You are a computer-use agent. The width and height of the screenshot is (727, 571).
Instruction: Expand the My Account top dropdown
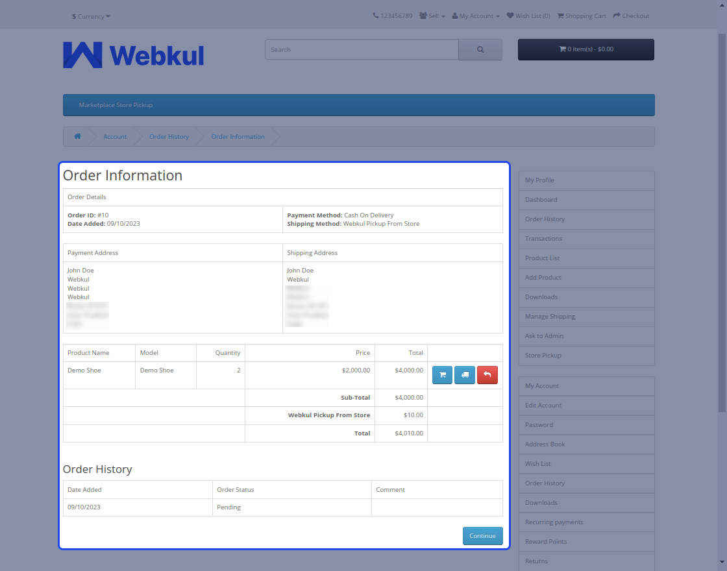(x=476, y=16)
